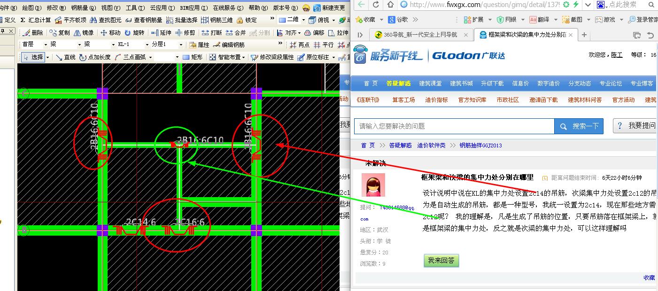
Task: Click 合并 (merge) tool
Action: (236, 33)
